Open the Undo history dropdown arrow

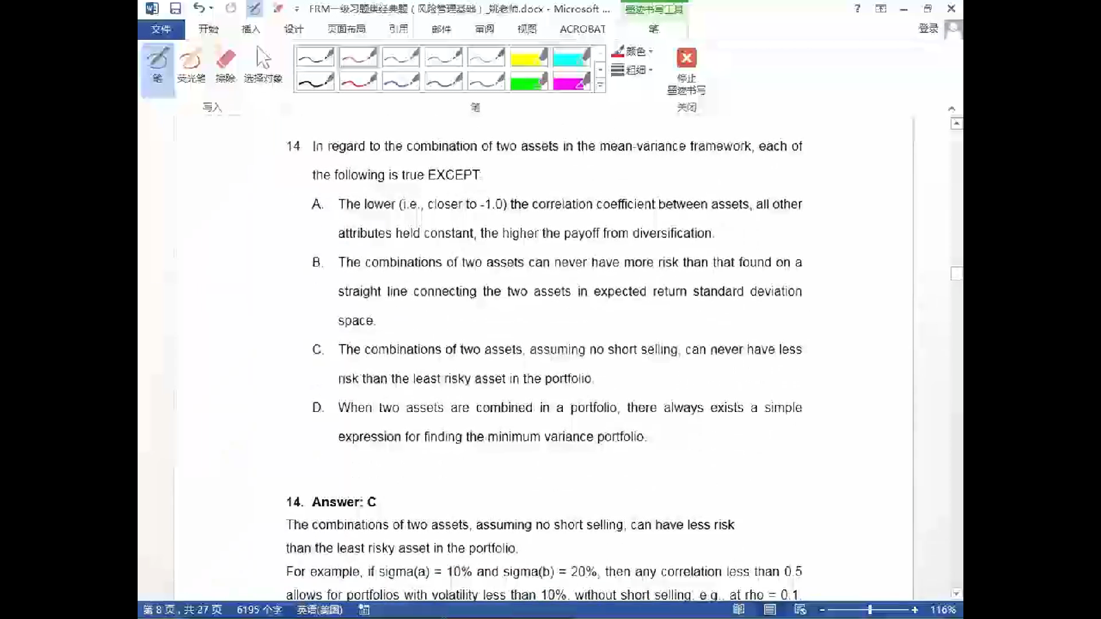click(211, 8)
